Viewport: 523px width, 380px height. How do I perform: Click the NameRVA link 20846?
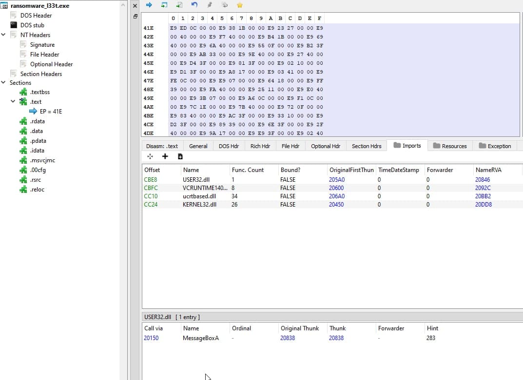point(483,180)
